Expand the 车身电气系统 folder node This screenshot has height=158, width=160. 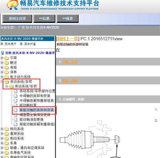2,152
